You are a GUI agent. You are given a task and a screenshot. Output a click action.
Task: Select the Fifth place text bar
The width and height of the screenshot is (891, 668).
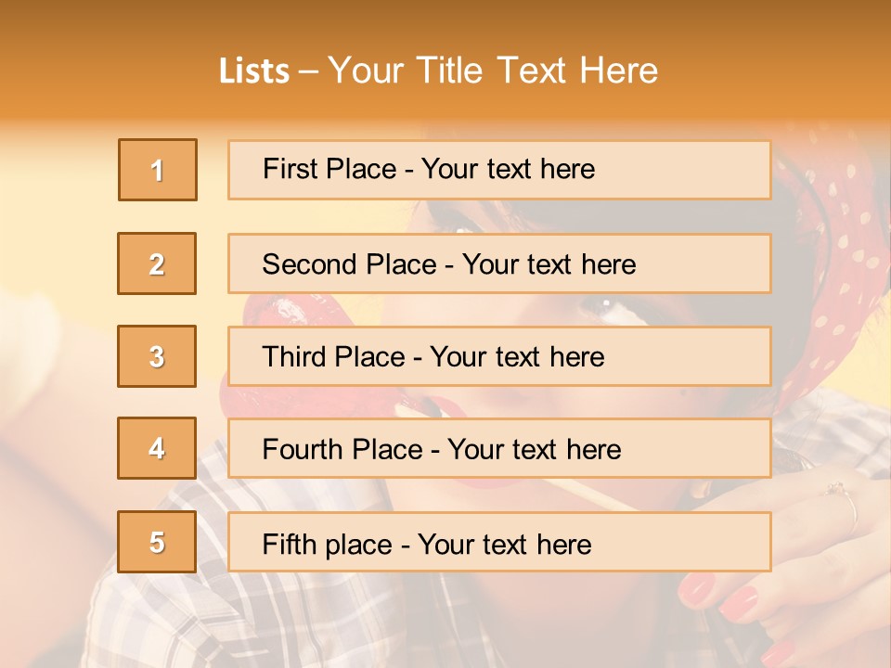[499, 542]
